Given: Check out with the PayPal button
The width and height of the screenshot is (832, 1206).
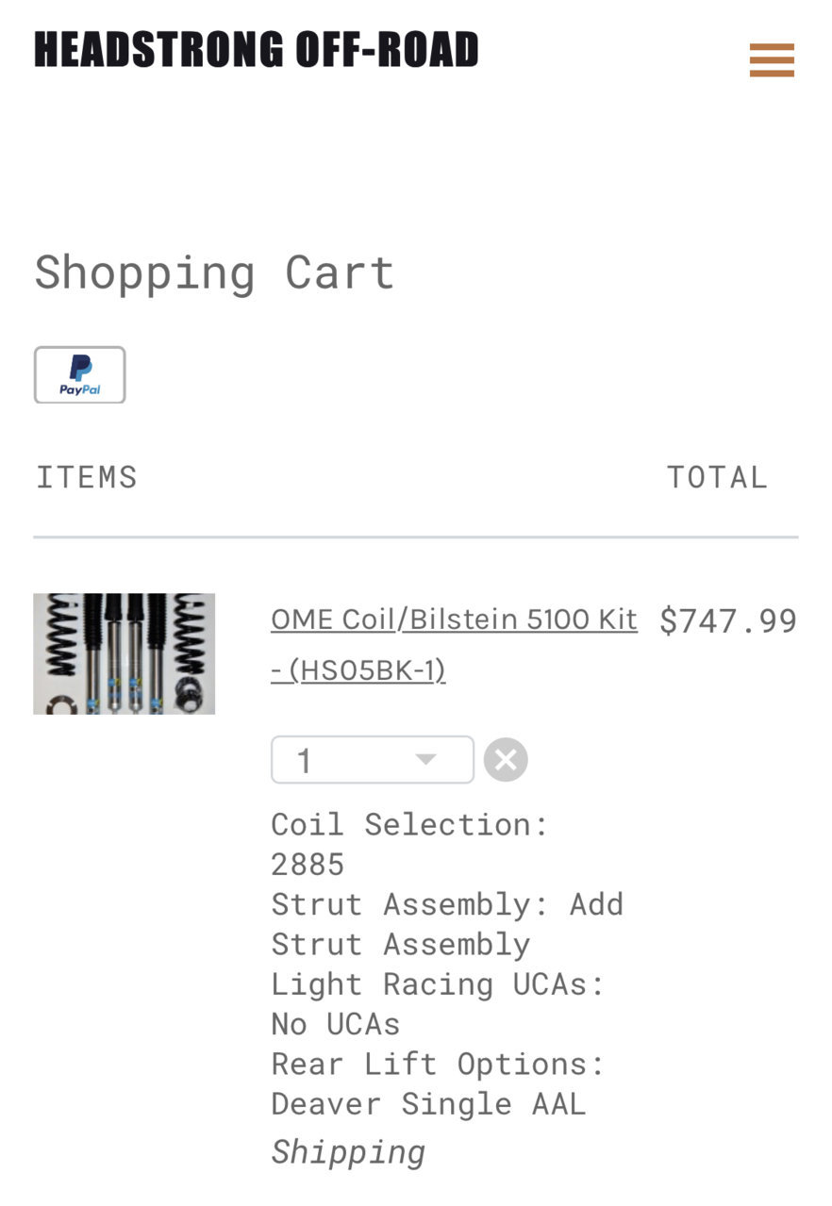Looking at the screenshot, I should [x=80, y=375].
